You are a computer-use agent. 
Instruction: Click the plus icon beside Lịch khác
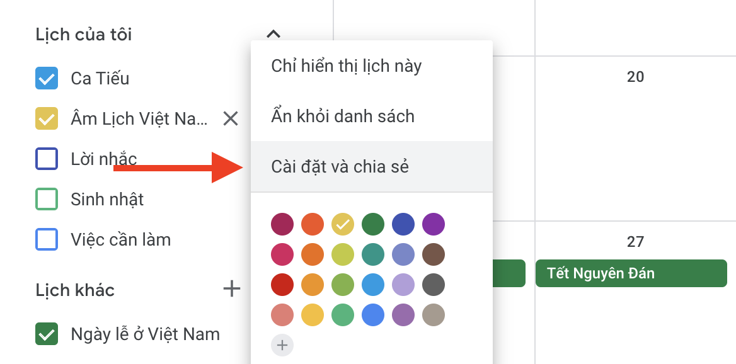(233, 289)
